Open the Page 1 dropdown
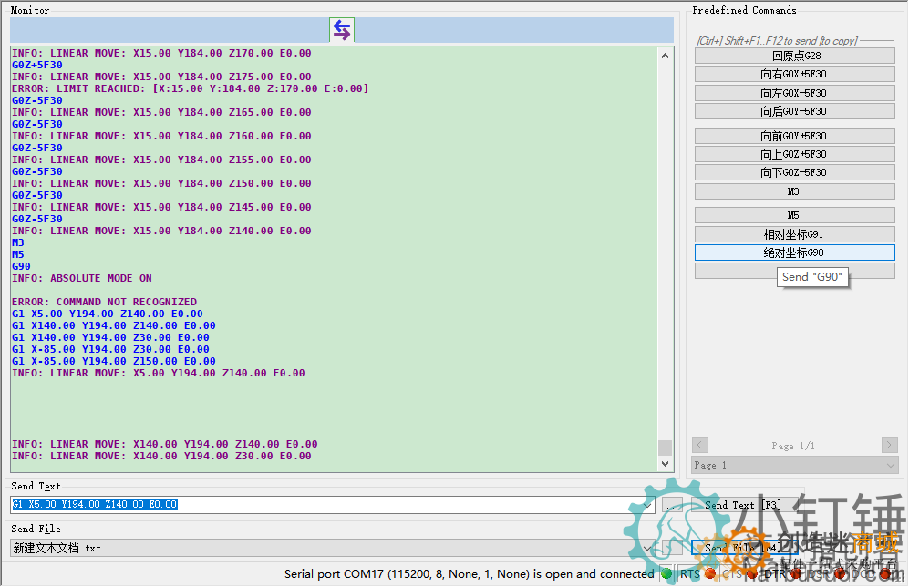The image size is (909, 587). (795, 465)
